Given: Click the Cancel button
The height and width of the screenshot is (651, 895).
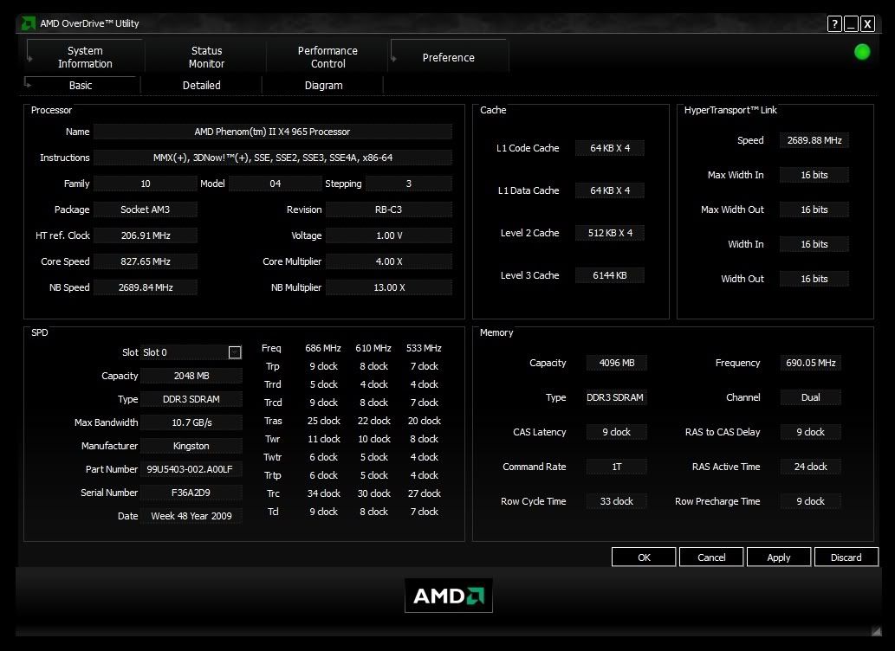Looking at the screenshot, I should pos(711,558).
